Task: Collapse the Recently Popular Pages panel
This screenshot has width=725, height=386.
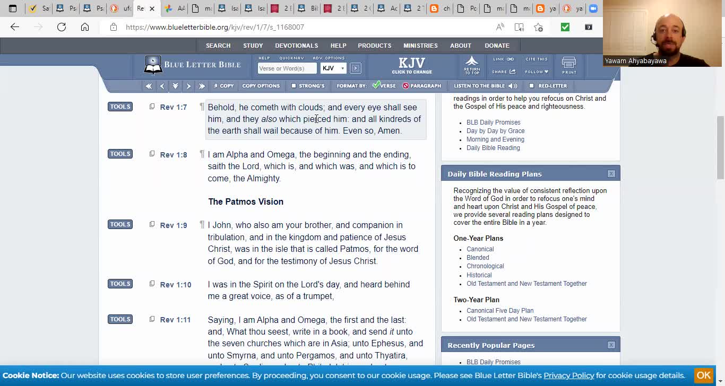Action: pyautogui.click(x=611, y=345)
